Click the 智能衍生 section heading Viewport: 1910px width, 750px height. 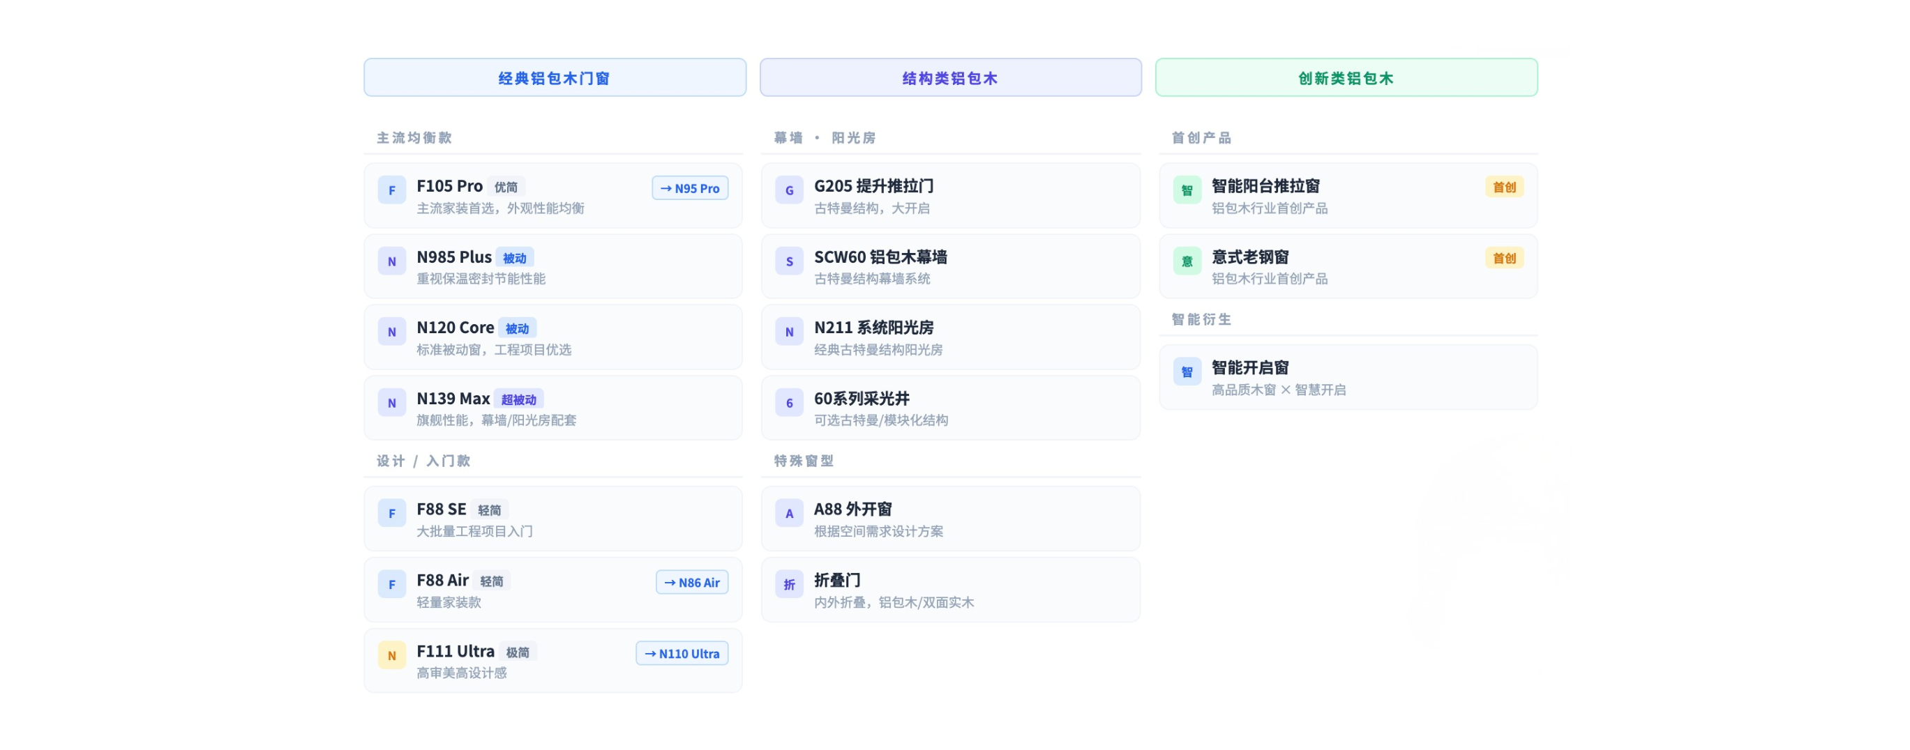(1201, 319)
